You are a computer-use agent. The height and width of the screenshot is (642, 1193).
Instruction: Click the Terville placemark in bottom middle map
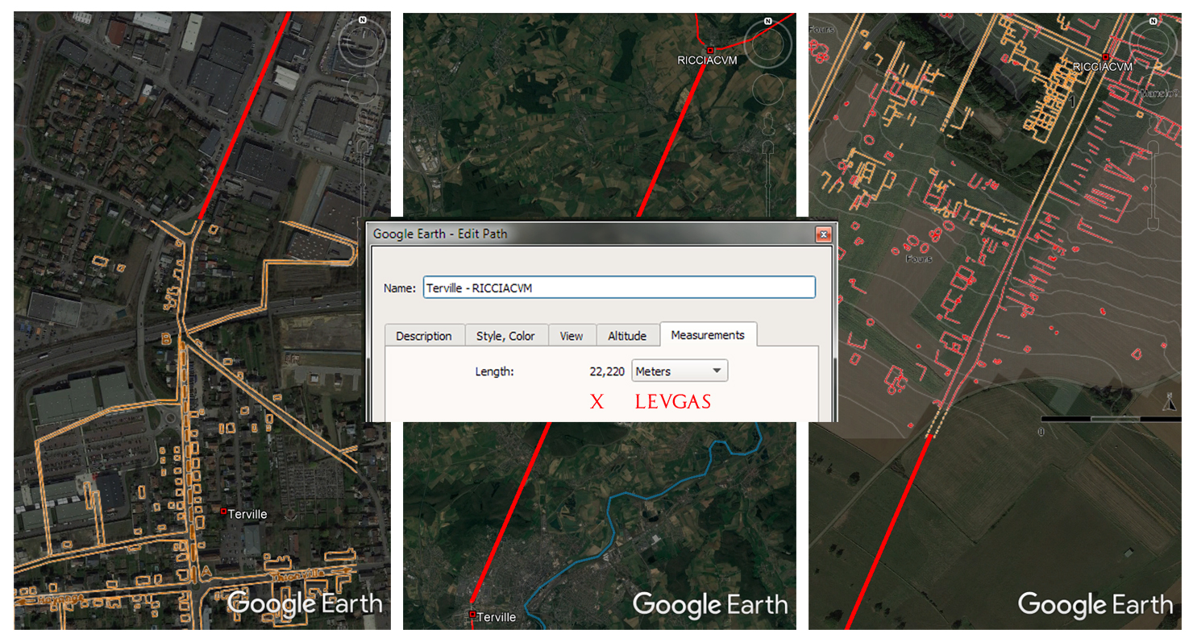(x=472, y=615)
